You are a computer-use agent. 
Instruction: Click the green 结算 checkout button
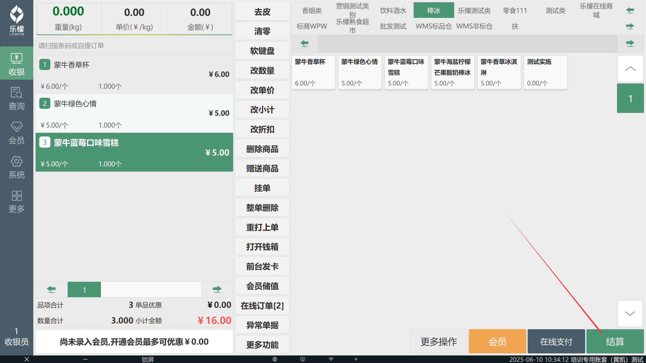click(x=615, y=341)
